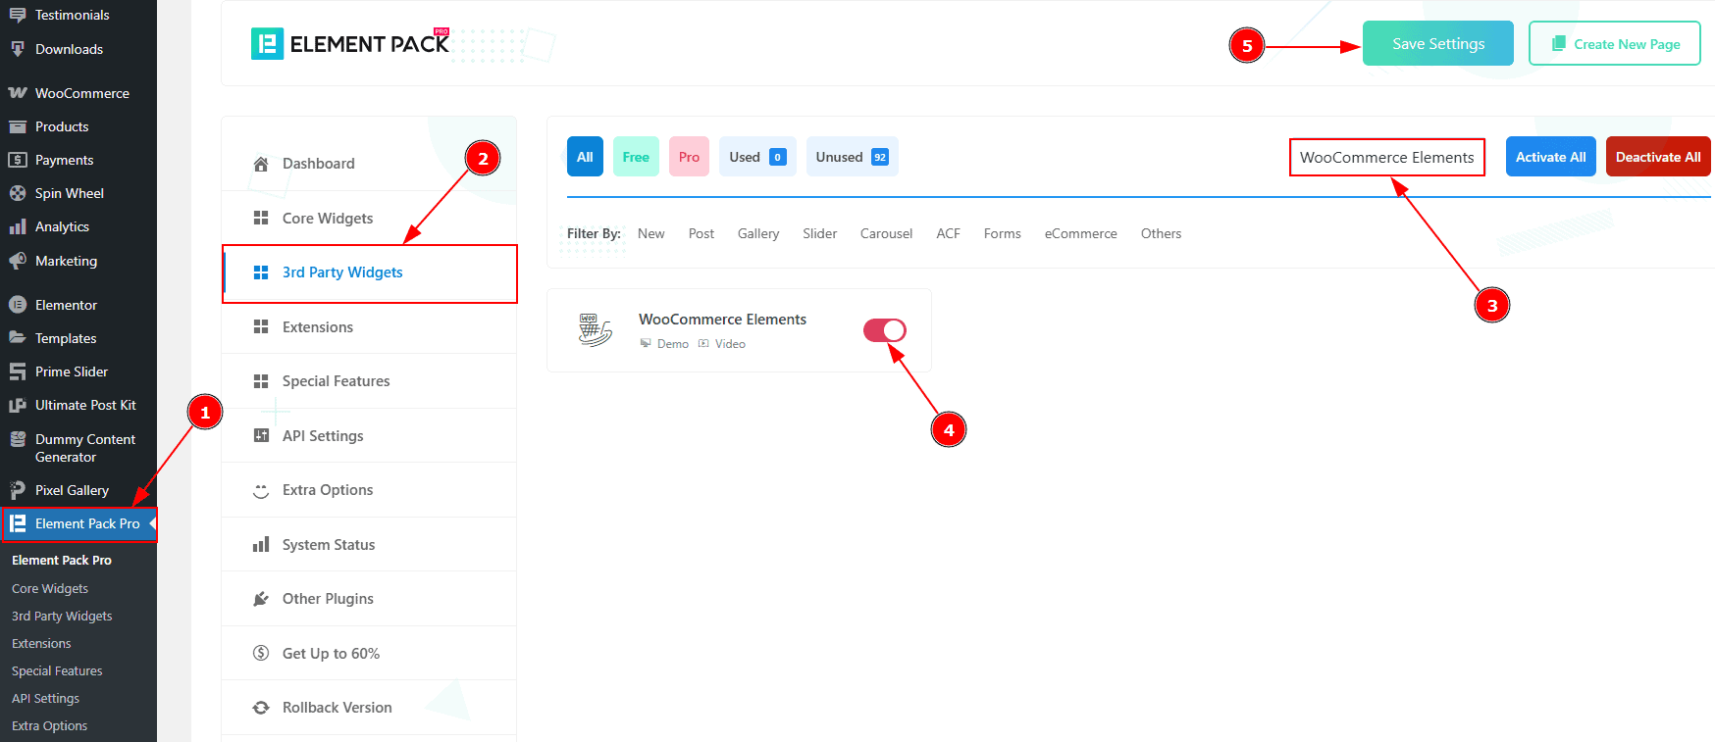
Task: Click the WooCommerce Elements widget cart icon
Action: point(595,330)
